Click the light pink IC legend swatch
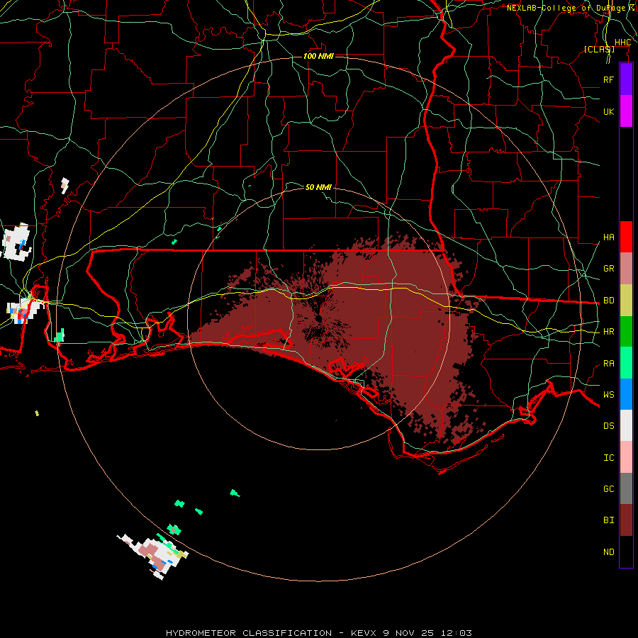 626,457
